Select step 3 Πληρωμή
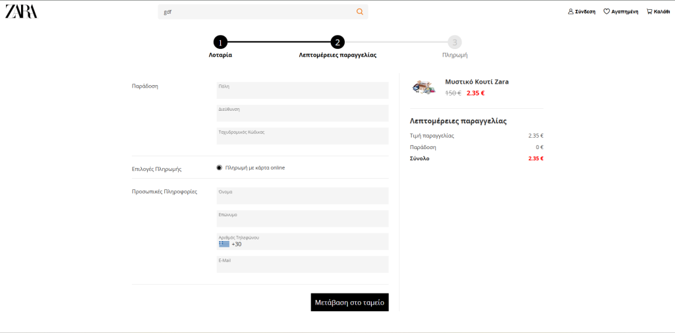 click(455, 42)
